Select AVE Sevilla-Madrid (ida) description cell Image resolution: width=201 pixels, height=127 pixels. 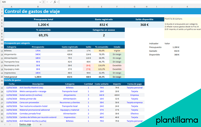(x=38, y=88)
